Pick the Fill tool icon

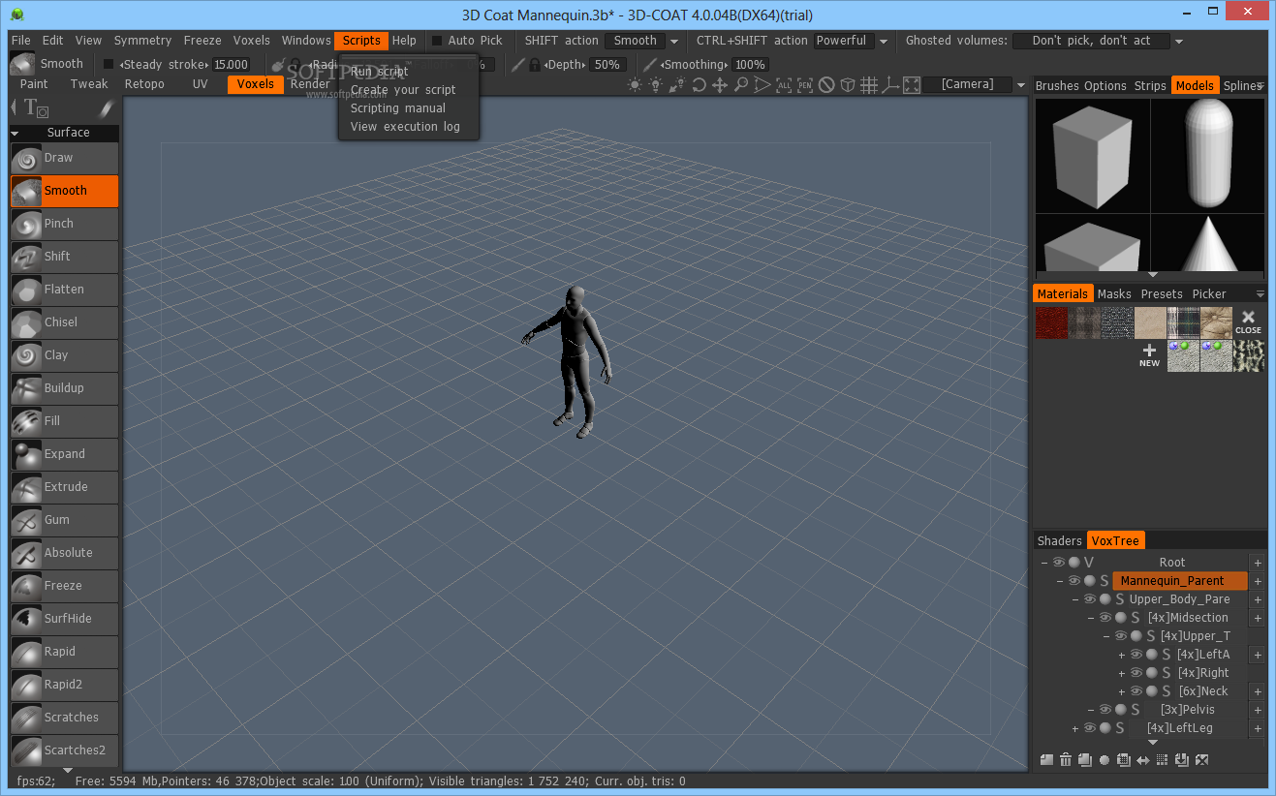pyautogui.click(x=26, y=421)
